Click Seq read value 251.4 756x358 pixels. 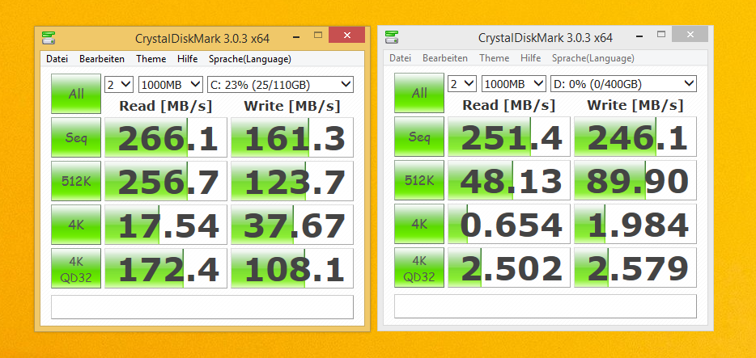point(509,137)
